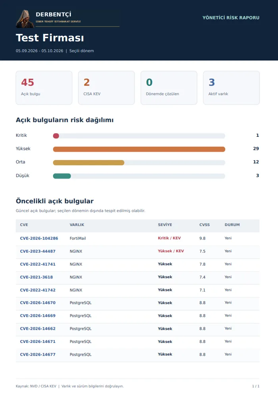Screen dimensions: 278x401
Task: Select the YÖNETİCİ RİSK RAPORU header label
Action: click(231, 18)
